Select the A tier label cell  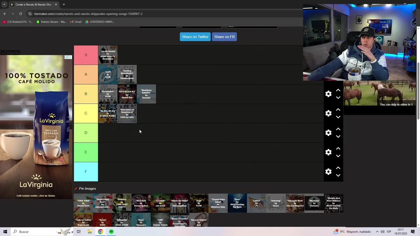click(x=86, y=74)
